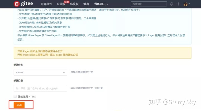Open the 高校版 menu item

pos(74,4)
